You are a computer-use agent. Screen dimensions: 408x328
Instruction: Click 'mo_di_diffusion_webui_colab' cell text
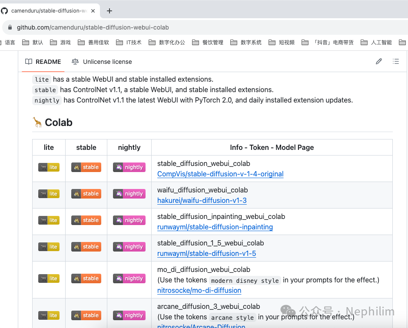(x=204, y=270)
